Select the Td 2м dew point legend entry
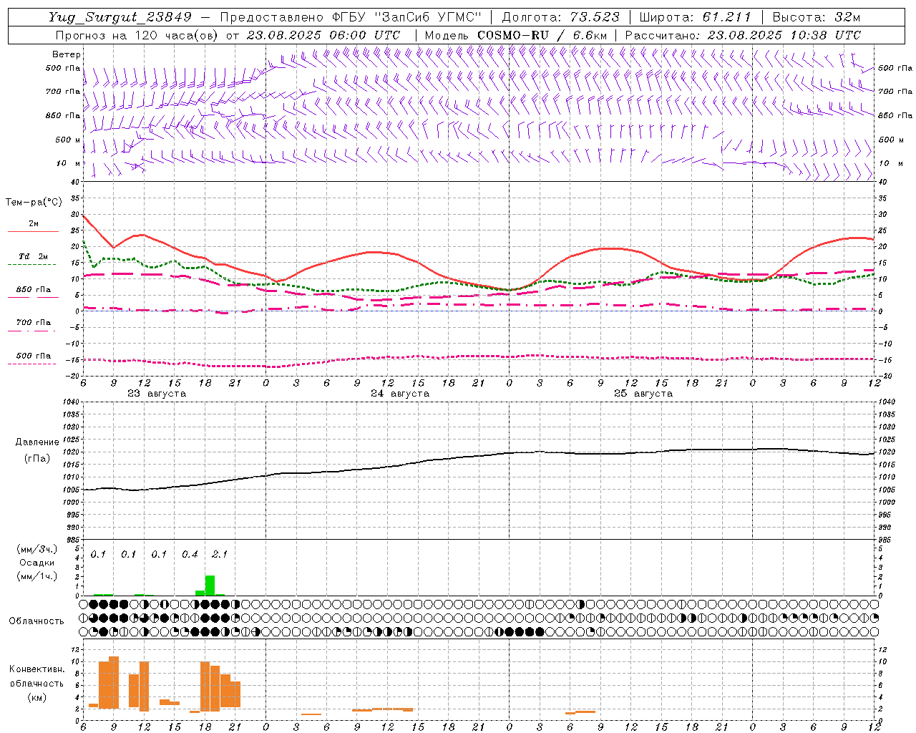The height and width of the screenshot is (733, 916). click(33, 256)
